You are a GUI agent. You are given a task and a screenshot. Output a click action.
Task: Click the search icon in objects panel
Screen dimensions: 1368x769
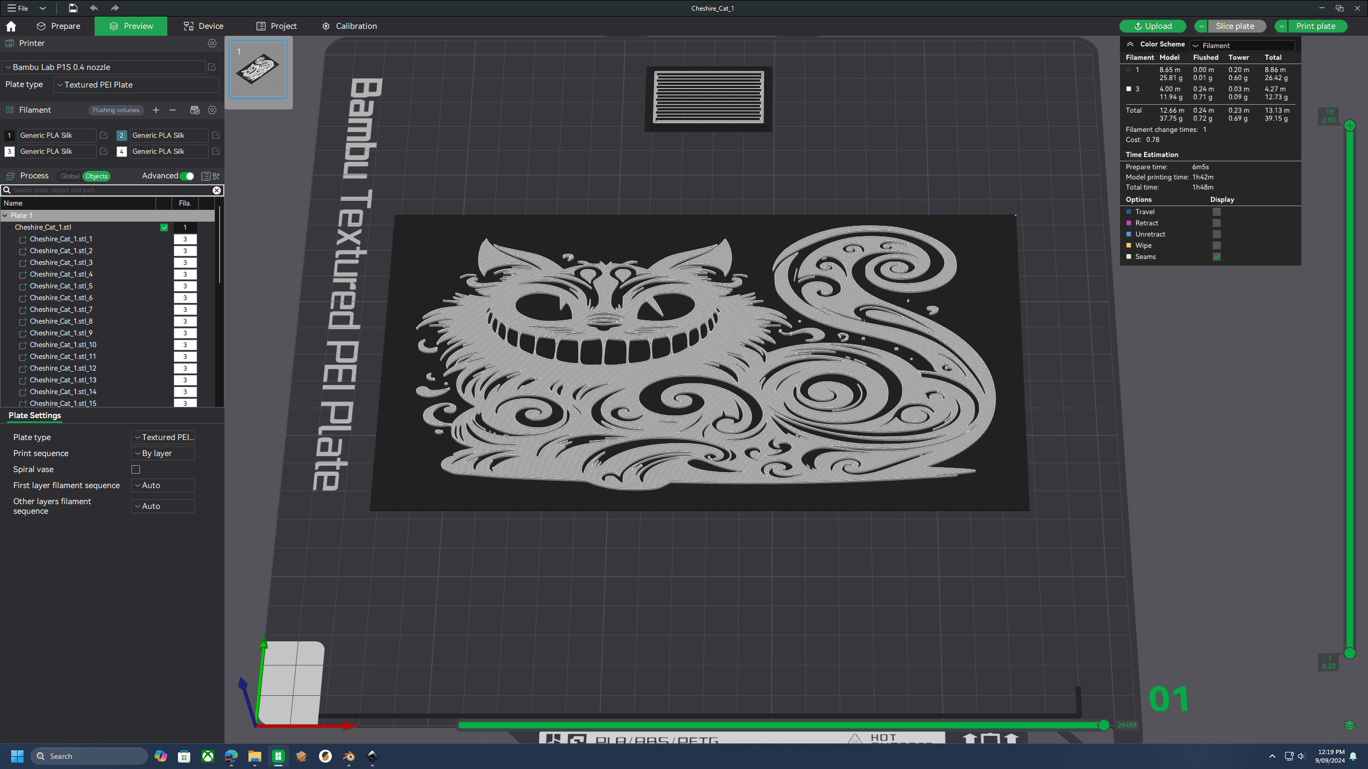click(x=7, y=191)
